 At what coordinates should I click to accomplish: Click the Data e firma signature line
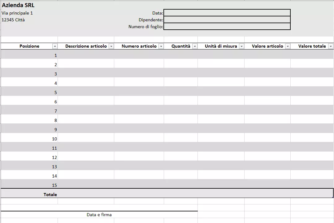[x=100, y=214]
